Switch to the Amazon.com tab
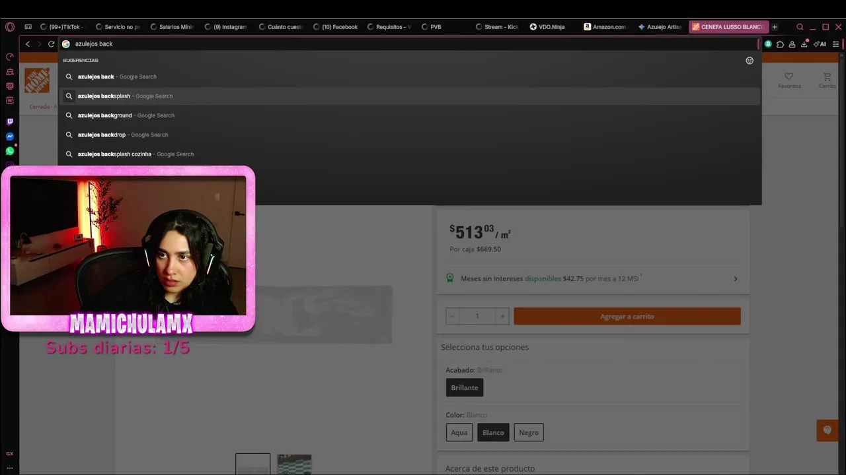Image resolution: width=846 pixels, height=475 pixels. (605, 27)
